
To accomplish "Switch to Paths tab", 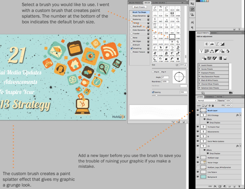I will pyautogui.click(x=220, y=97).
